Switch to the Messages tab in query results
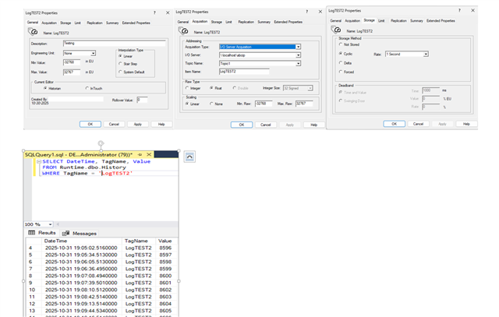The image size is (499, 317). pos(80,233)
